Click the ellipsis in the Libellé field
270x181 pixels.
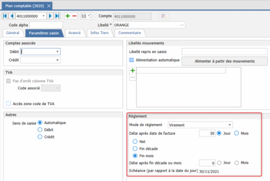tap(181, 25)
